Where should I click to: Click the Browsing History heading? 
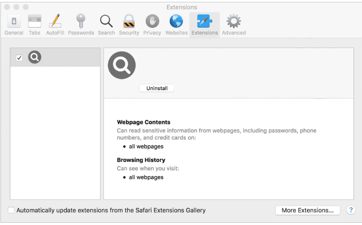(141, 160)
